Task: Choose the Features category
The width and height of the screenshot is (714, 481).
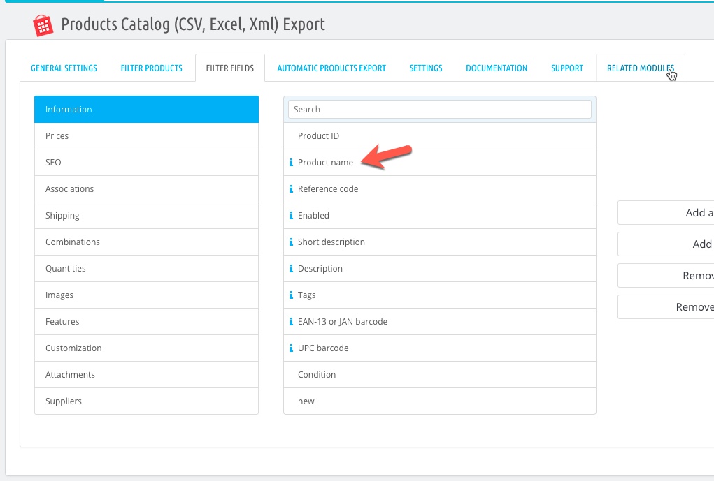Action: [147, 321]
